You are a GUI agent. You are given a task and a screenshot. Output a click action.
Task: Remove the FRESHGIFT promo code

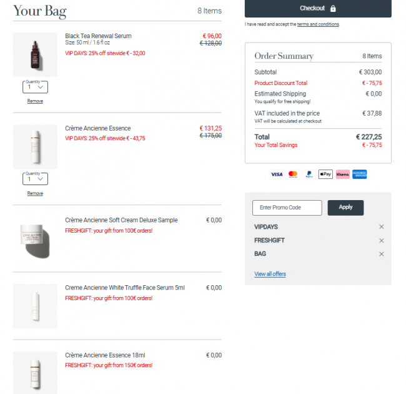click(382, 240)
